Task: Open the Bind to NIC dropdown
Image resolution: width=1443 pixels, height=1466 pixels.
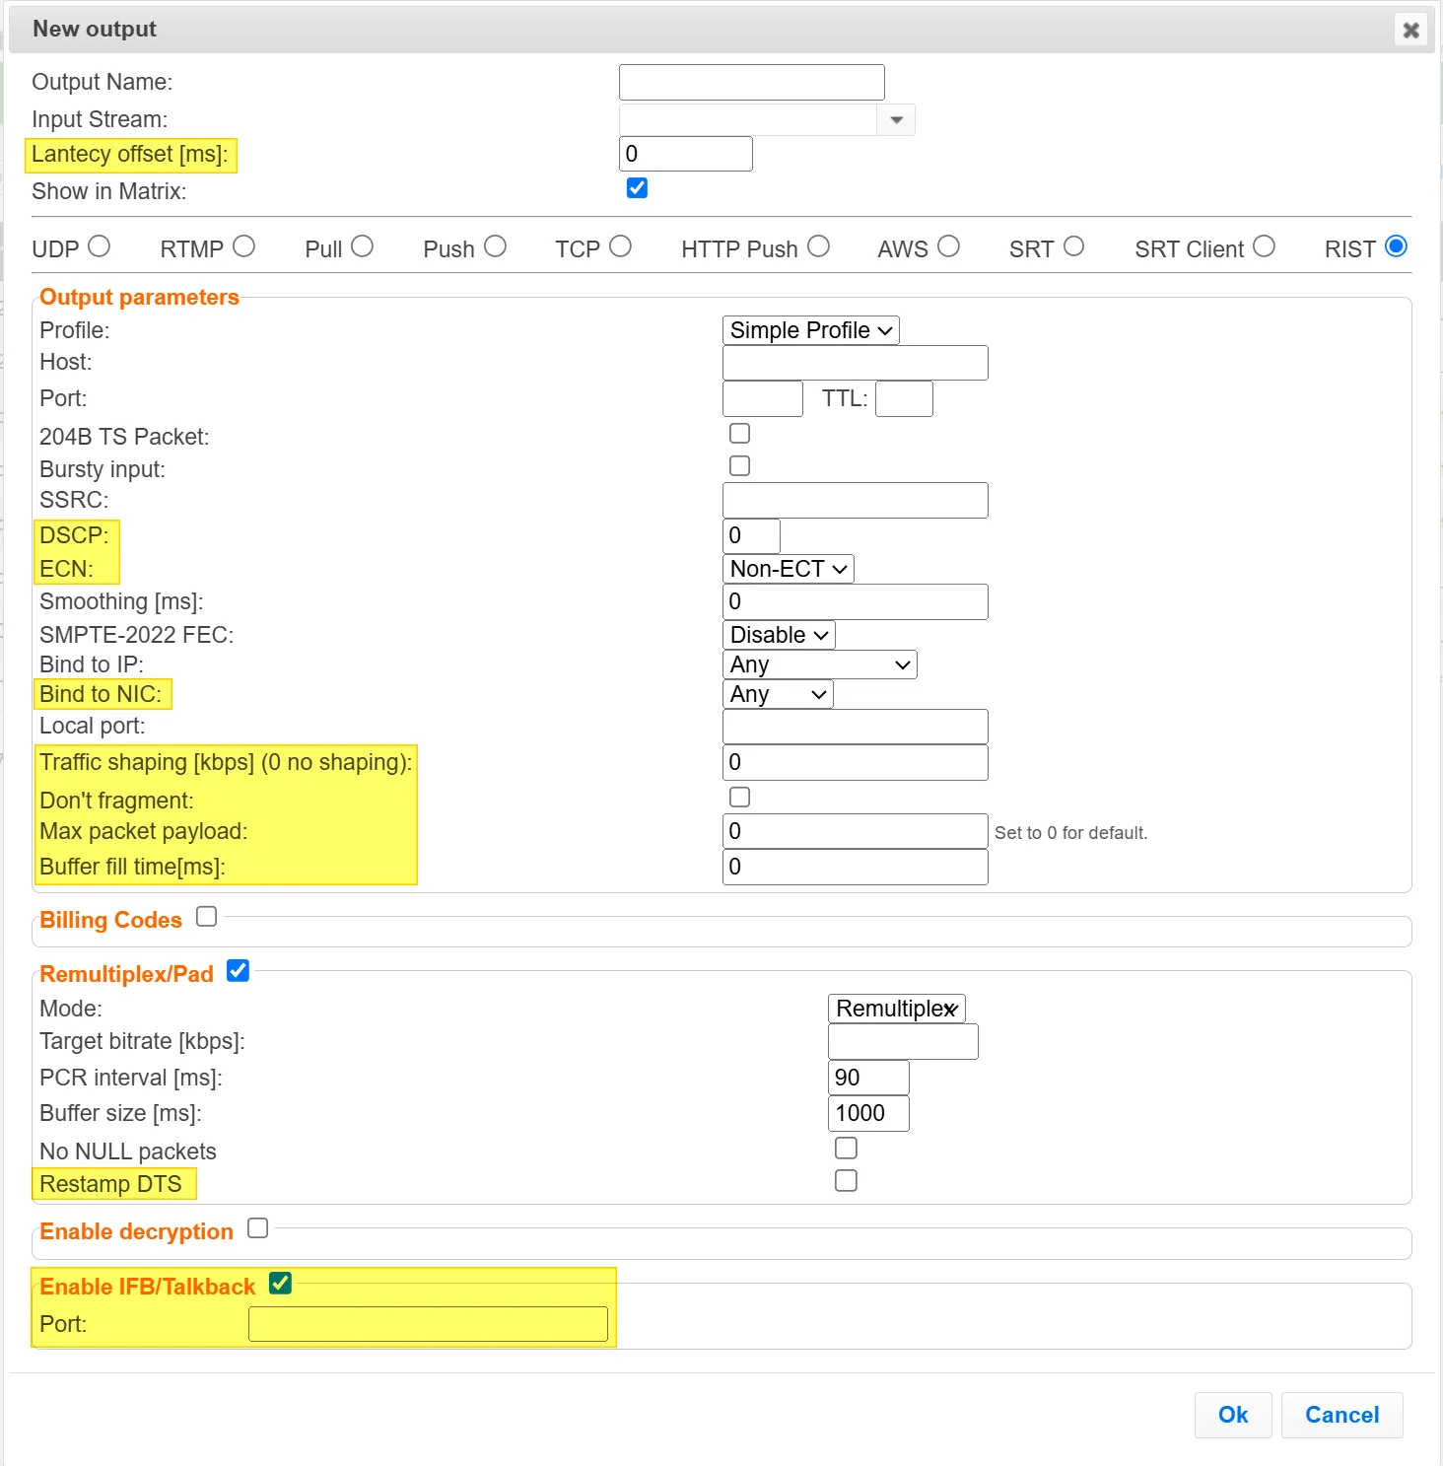Action: (778, 694)
